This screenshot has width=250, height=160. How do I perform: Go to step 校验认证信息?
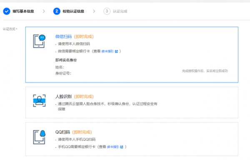pyautogui.click(x=73, y=11)
